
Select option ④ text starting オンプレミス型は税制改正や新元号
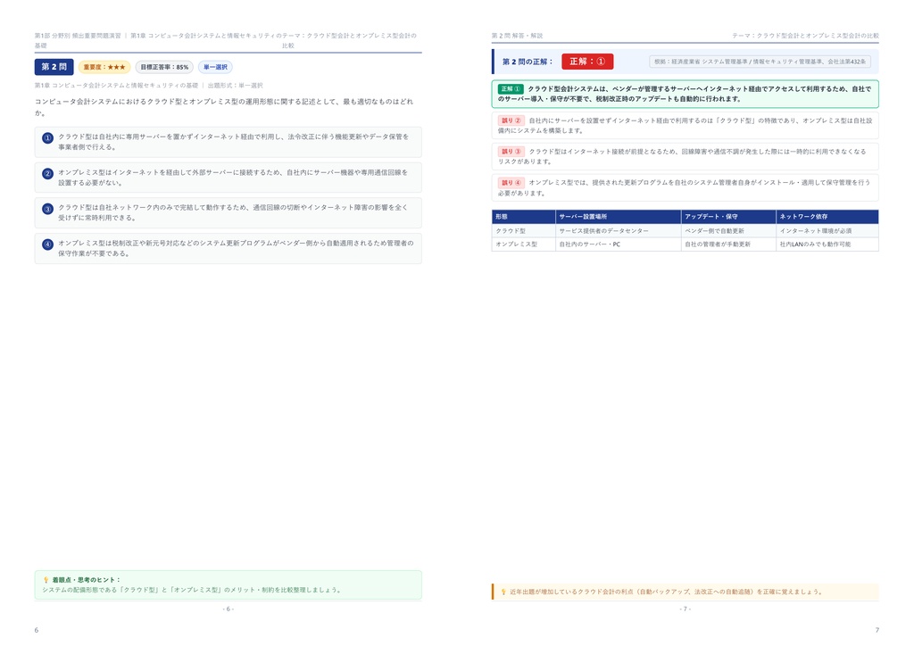(x=236, y=248)
